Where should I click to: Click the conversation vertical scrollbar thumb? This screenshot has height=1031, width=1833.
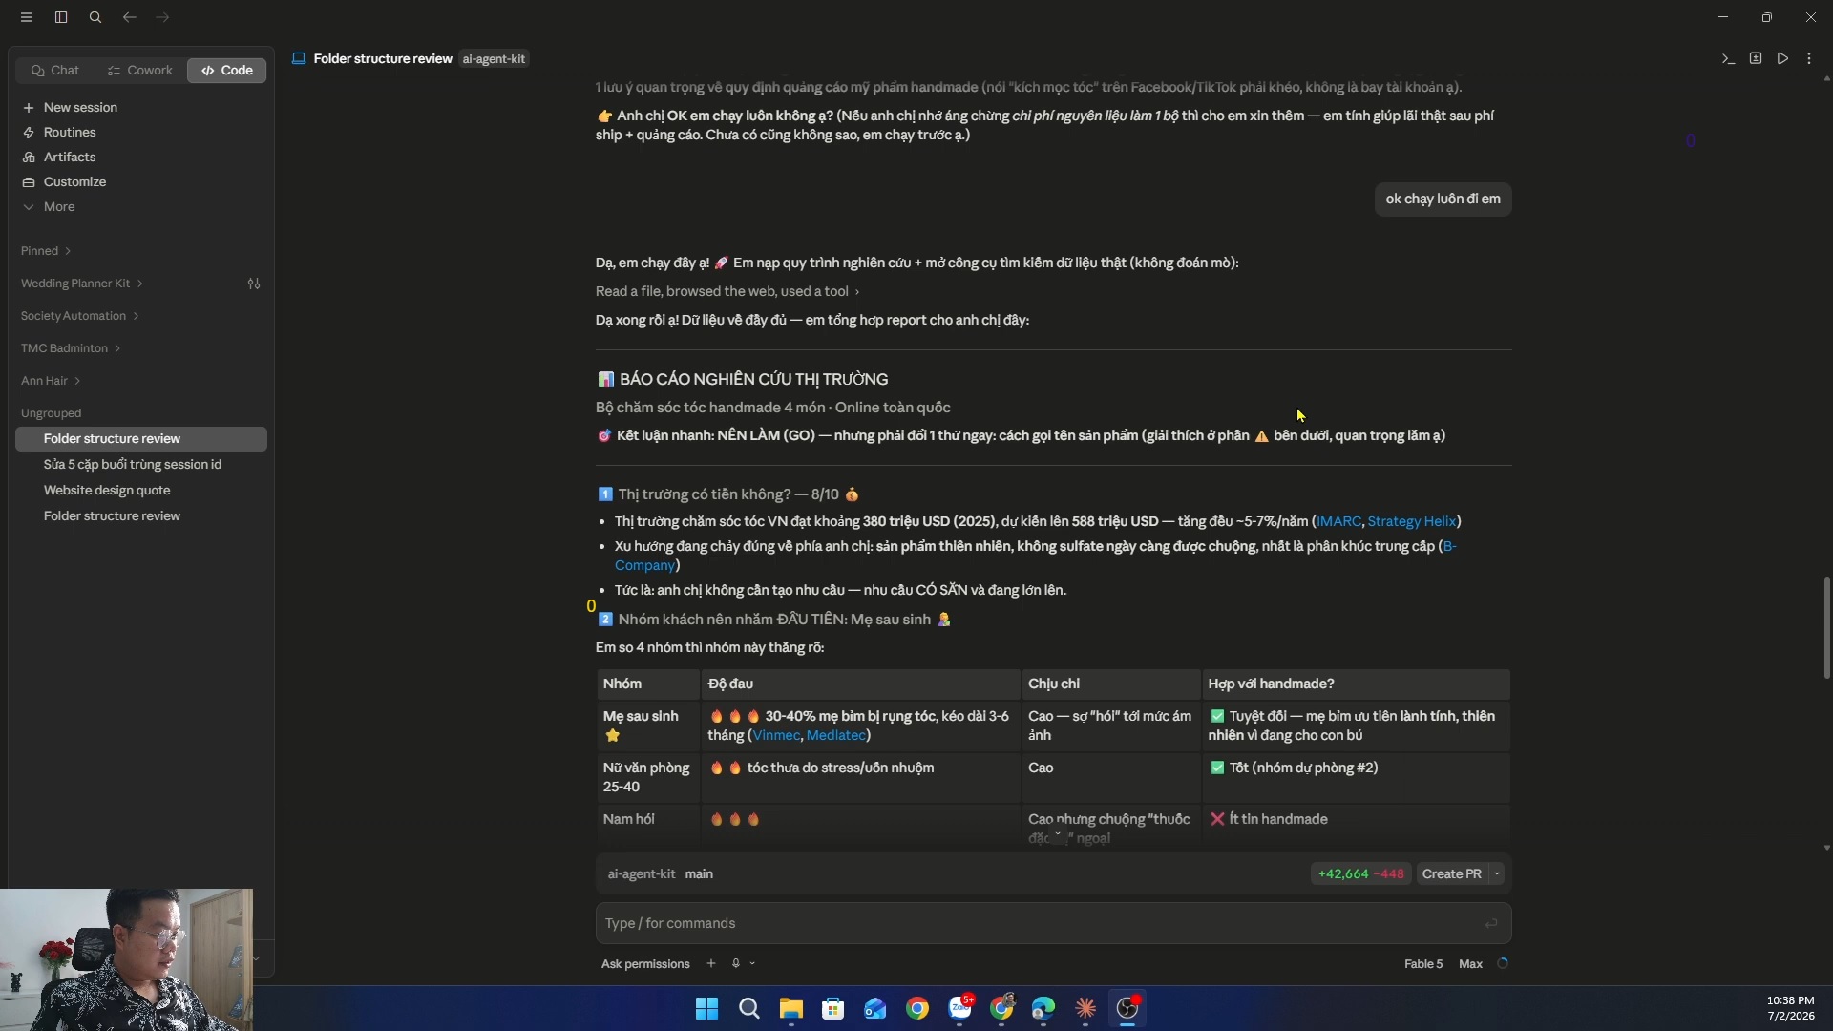tap(1827, 627)
